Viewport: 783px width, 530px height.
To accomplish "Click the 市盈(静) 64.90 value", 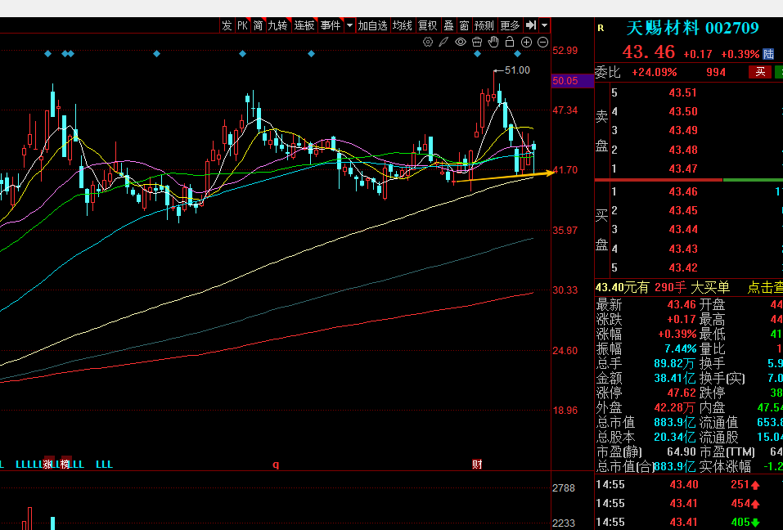I will (682, 451).
